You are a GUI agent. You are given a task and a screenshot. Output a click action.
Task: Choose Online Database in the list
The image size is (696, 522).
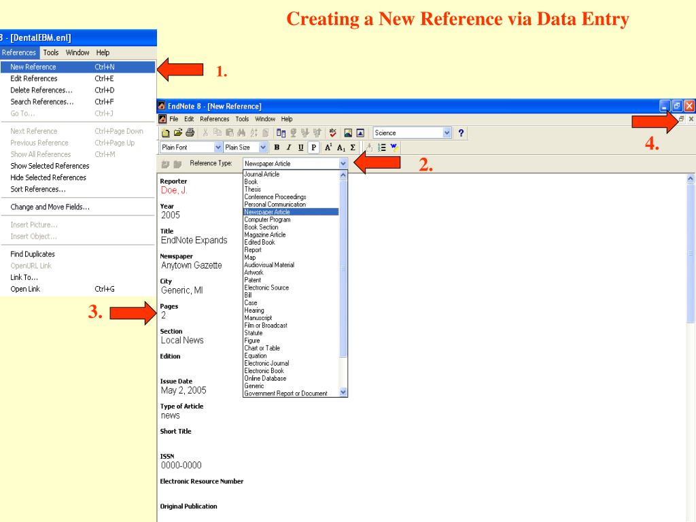265,378
